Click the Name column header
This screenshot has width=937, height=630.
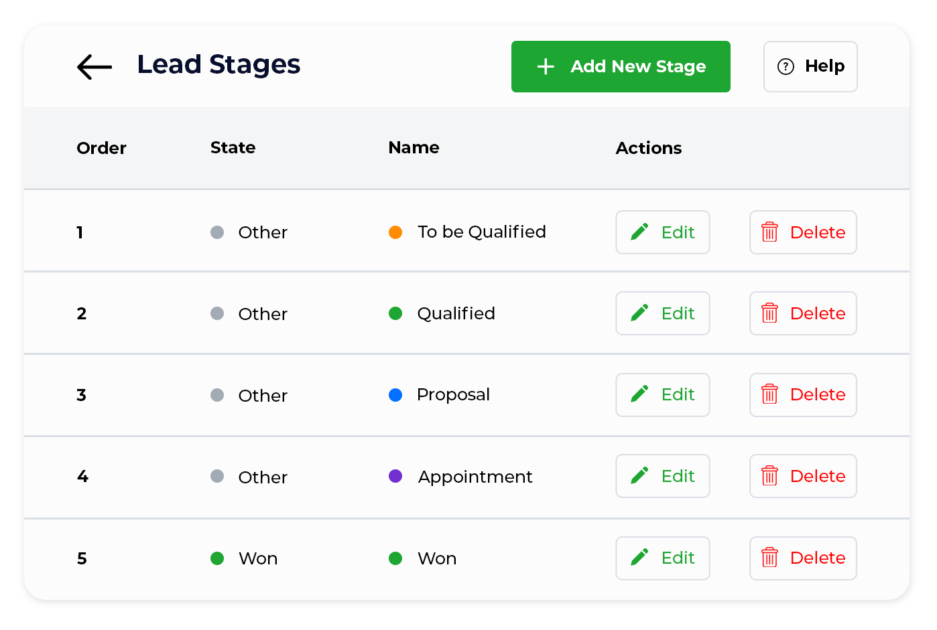click(x=414, y=147)
